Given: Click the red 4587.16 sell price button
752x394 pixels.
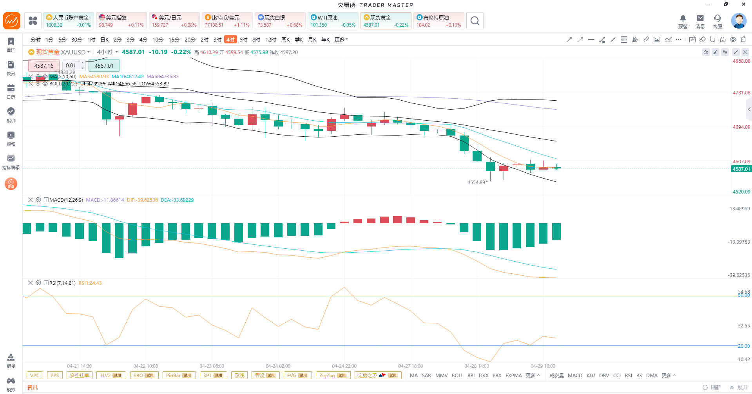Looking at the screenshot, I should pos(44,66).
